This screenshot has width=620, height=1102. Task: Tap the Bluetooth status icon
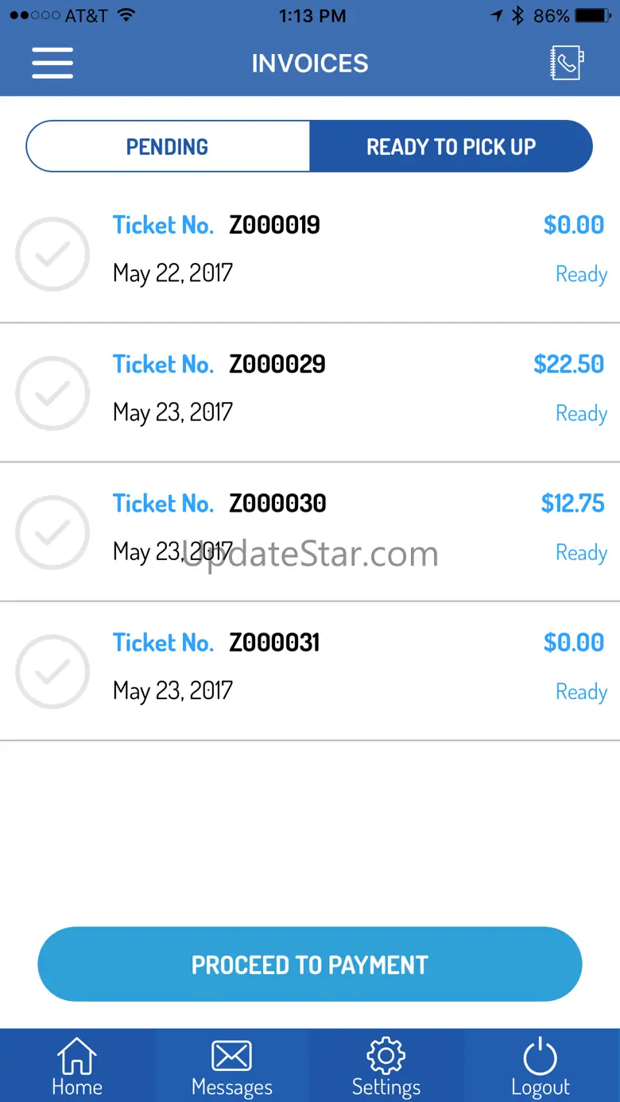(517, 16)
